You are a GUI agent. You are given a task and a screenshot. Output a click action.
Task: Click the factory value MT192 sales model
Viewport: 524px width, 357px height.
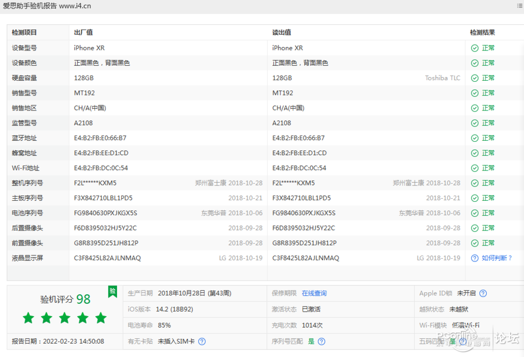[x=85, y=93]
